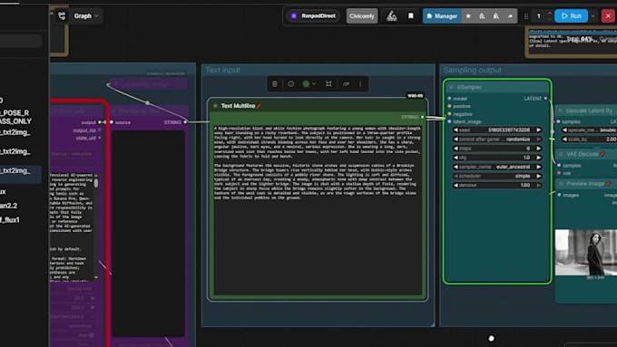Viewport: 617px width, 347px height.
Task: Grab the actionbar drag handle dots
Action: coord(526,16)
